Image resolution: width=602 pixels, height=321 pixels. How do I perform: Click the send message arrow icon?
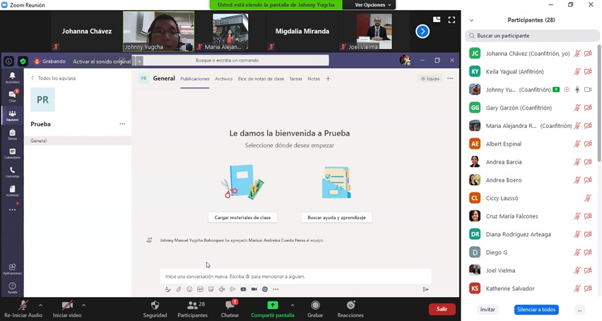[x=425, y=289]
